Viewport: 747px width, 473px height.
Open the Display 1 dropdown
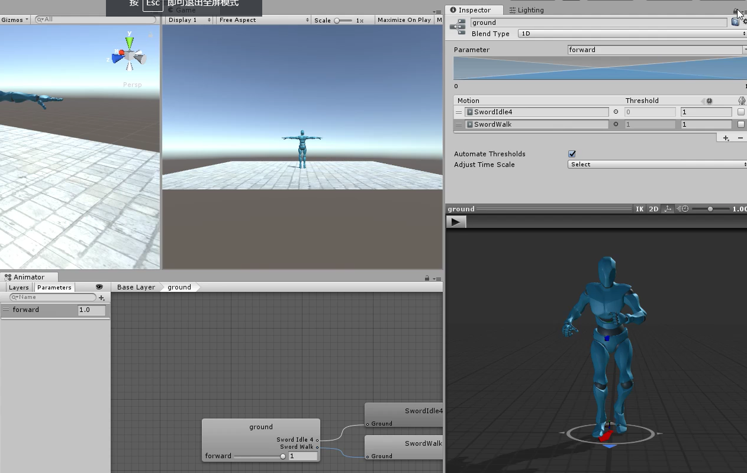coord(189,20)
